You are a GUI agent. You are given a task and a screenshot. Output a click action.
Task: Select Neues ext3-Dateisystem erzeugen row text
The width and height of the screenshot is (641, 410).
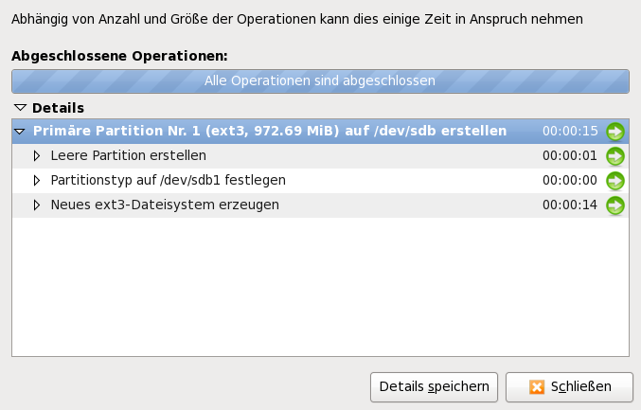(x=165, y=205)
